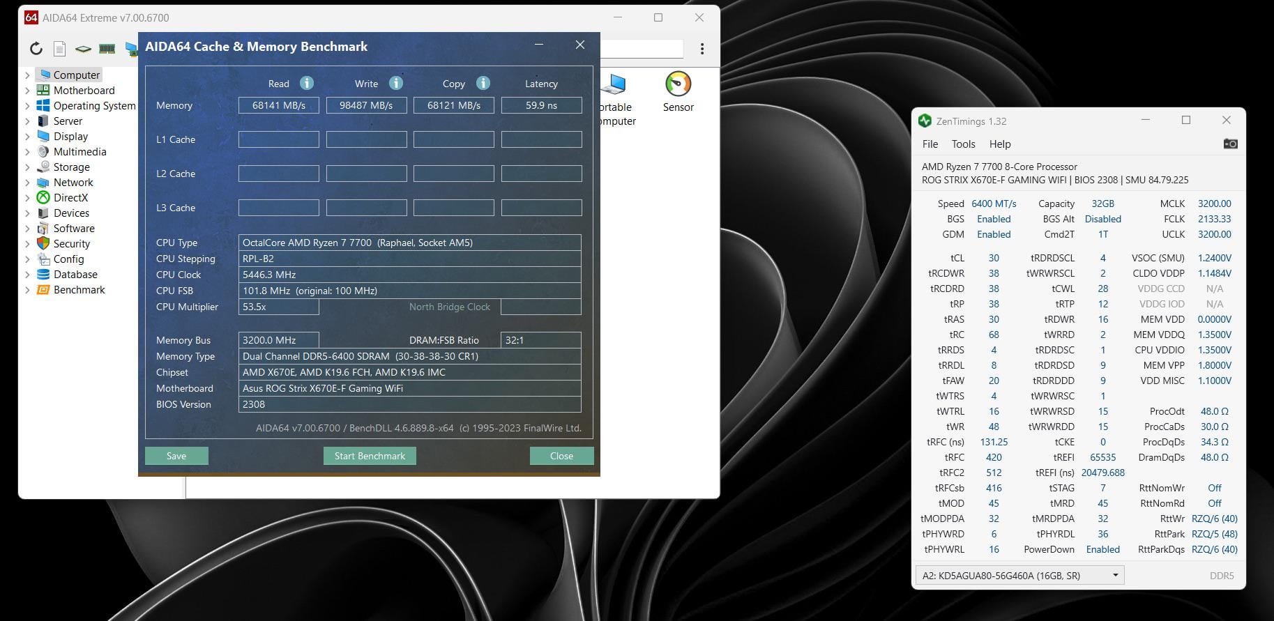
Task: Select the Security shield icon in the tree
Action: [x=43, y=243]
